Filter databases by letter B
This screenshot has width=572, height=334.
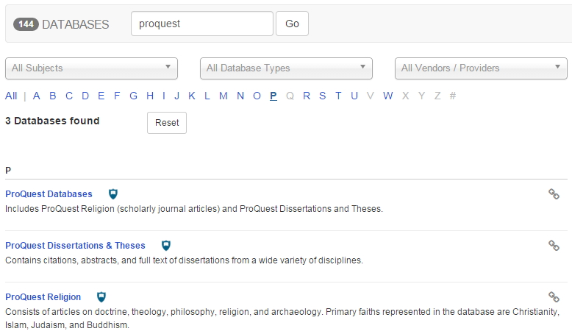click(52, 96)
